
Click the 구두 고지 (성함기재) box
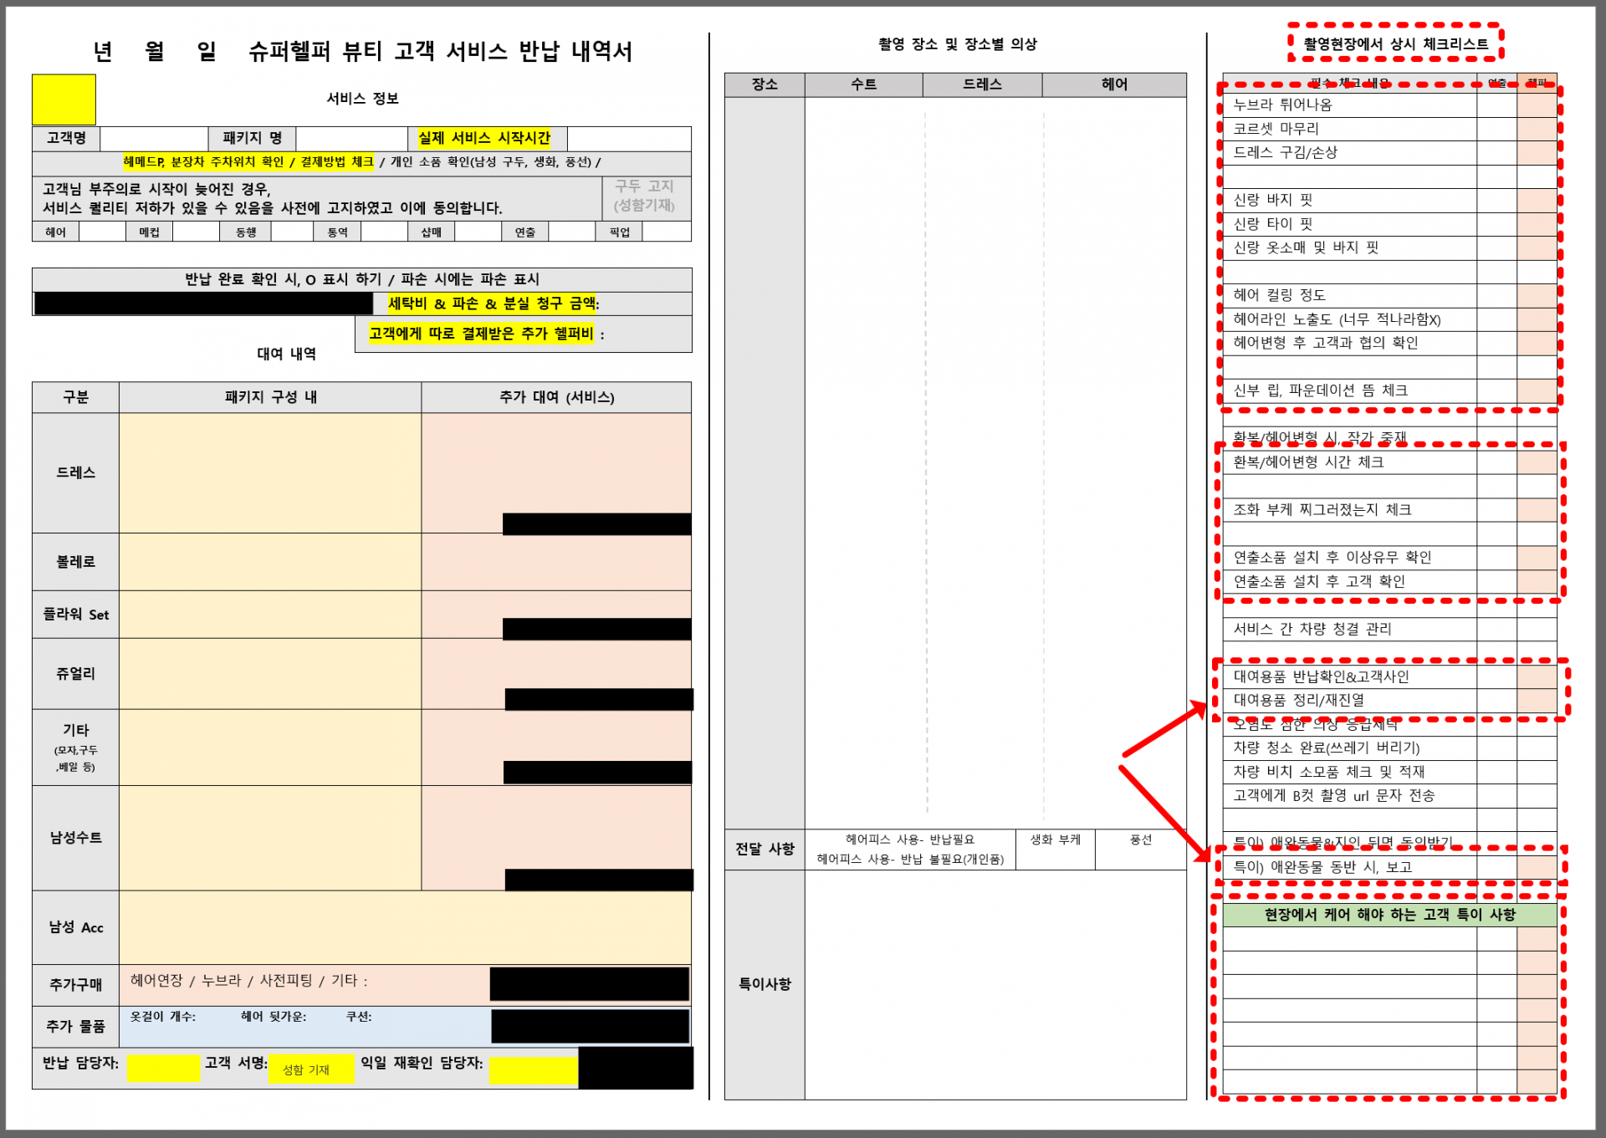tap(645, 196)
